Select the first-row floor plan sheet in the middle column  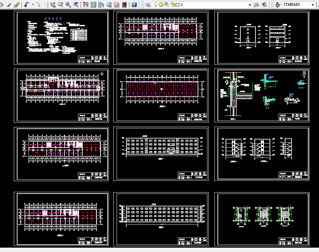161,38
